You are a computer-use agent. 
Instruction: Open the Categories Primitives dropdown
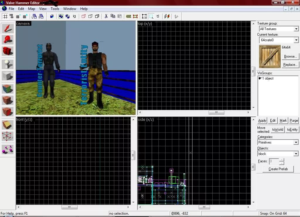click(296, 142)
